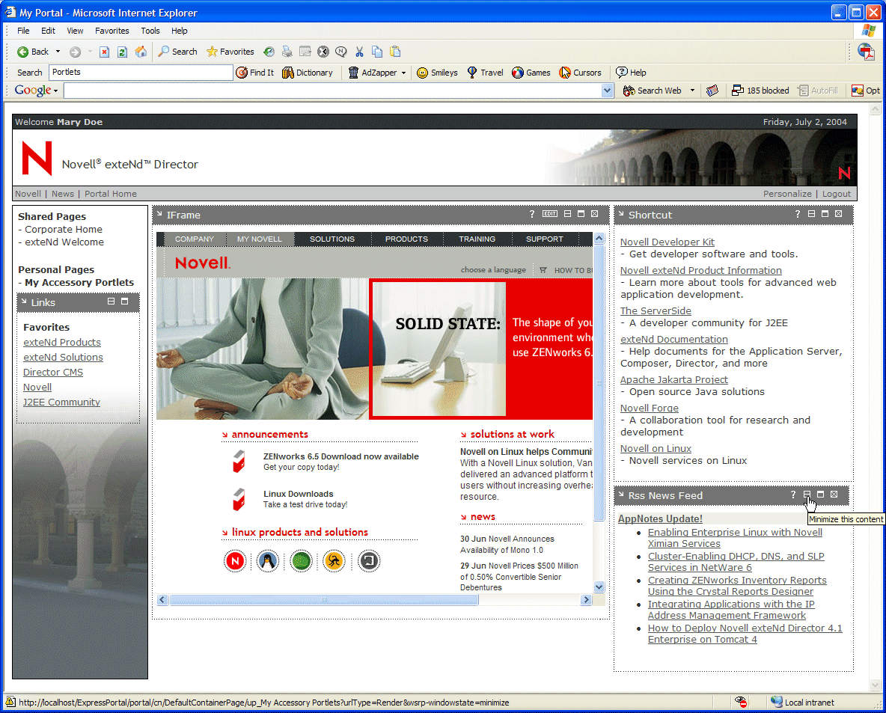Open the Search toolbar button
Image resolution: width=886 pixels, height=713 pixels.
coord(177,52)
